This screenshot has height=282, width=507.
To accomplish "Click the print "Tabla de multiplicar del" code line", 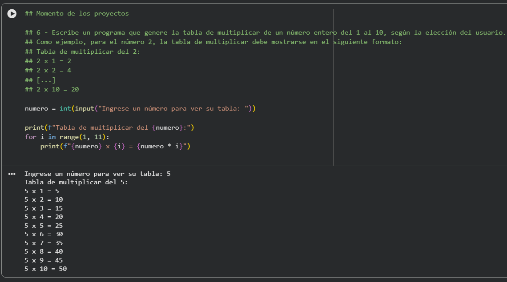I will click(x=109, y=127).
